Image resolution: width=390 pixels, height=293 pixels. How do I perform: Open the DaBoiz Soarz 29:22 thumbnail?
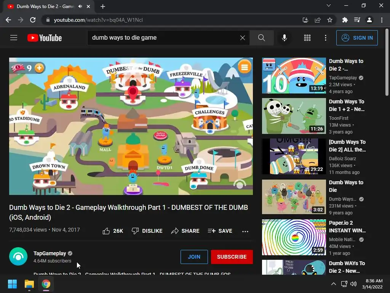pyautogui.click(x=294, y=156)
